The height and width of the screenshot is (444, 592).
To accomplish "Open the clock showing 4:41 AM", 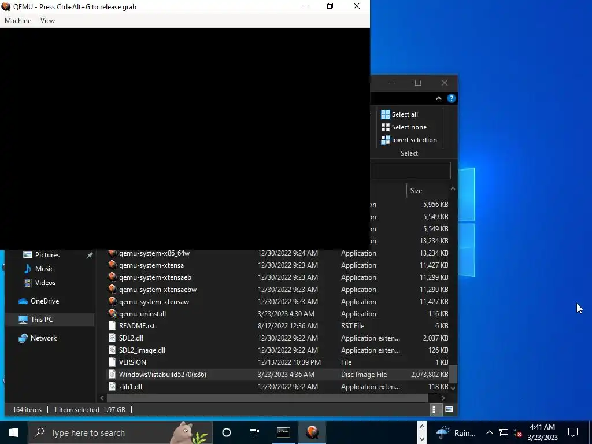I will pyautogui.click(x=542, y=432).
